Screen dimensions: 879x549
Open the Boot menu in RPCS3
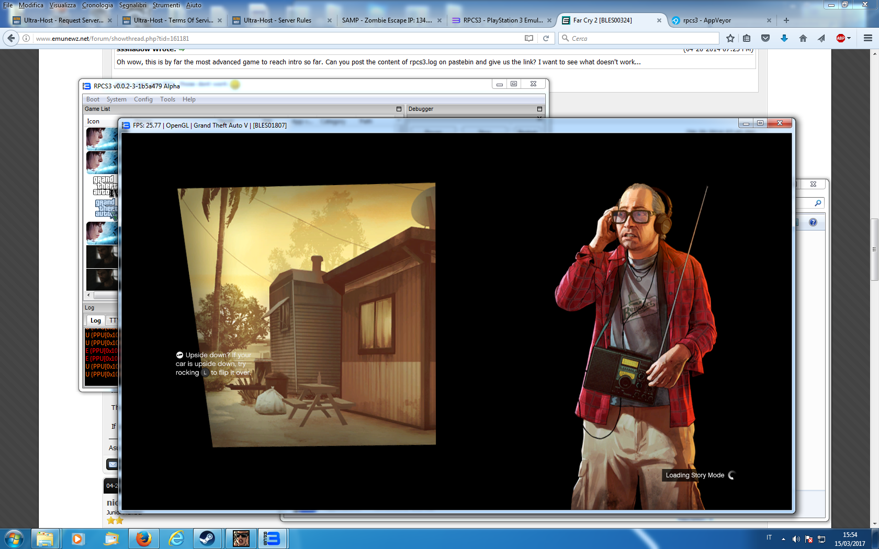(x=93, y=99)
